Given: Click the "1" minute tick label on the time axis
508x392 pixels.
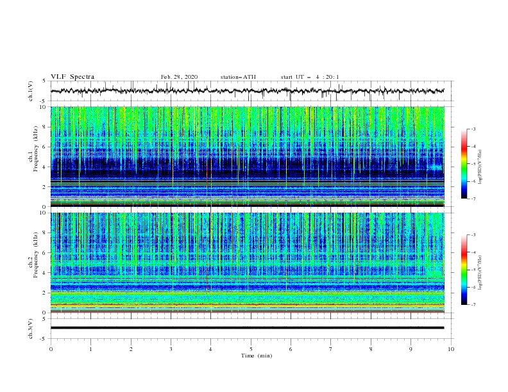Looking at the screenshot, I should pos(90,349).
